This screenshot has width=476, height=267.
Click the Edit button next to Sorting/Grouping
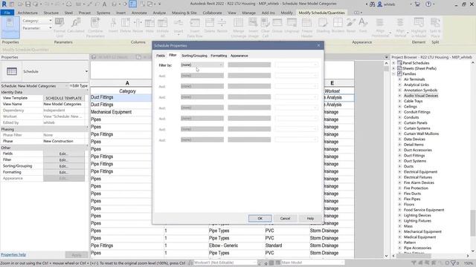point(64,166)
